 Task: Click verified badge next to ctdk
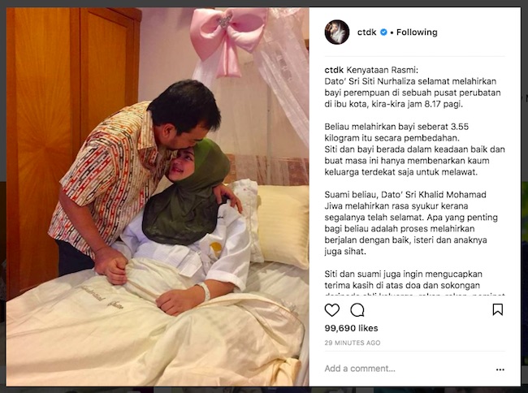pos(383,32)
